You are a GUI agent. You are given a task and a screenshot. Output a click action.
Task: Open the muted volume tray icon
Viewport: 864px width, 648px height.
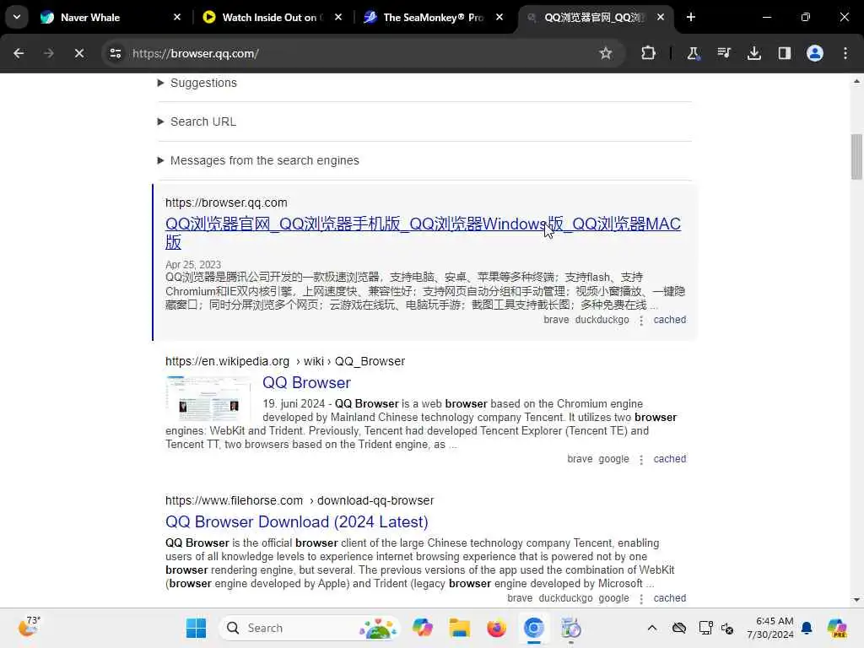point(727,628)
